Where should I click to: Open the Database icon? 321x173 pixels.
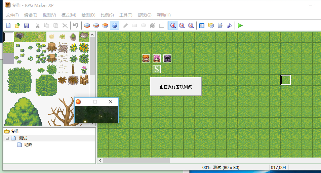202,26
